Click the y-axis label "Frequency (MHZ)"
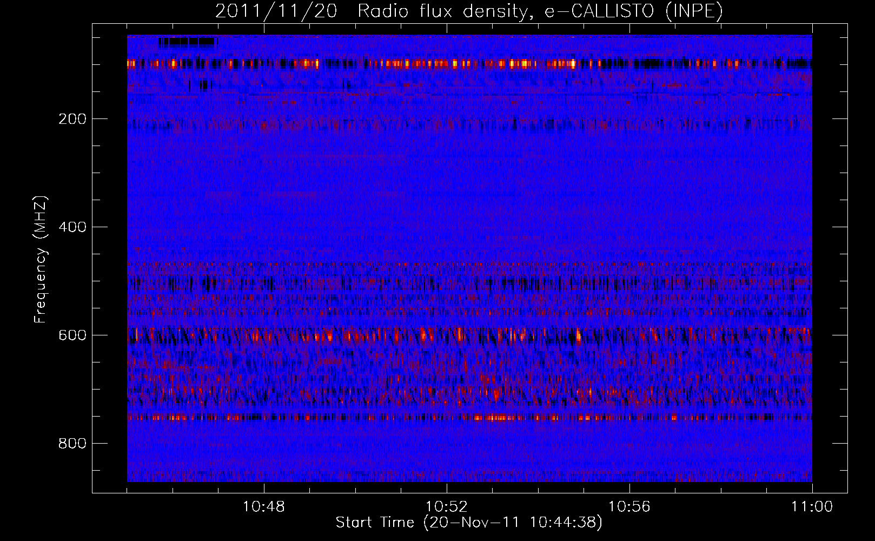The width and height of the screenshot is (875, 541). coord(41,260)
